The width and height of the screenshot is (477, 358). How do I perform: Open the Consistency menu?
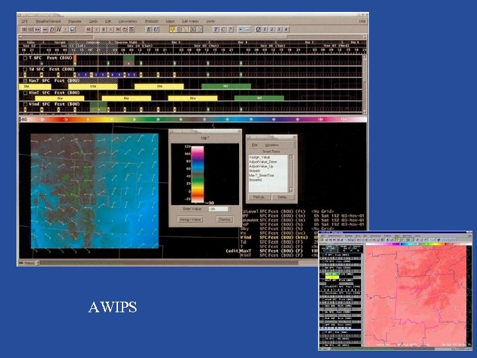127,21
